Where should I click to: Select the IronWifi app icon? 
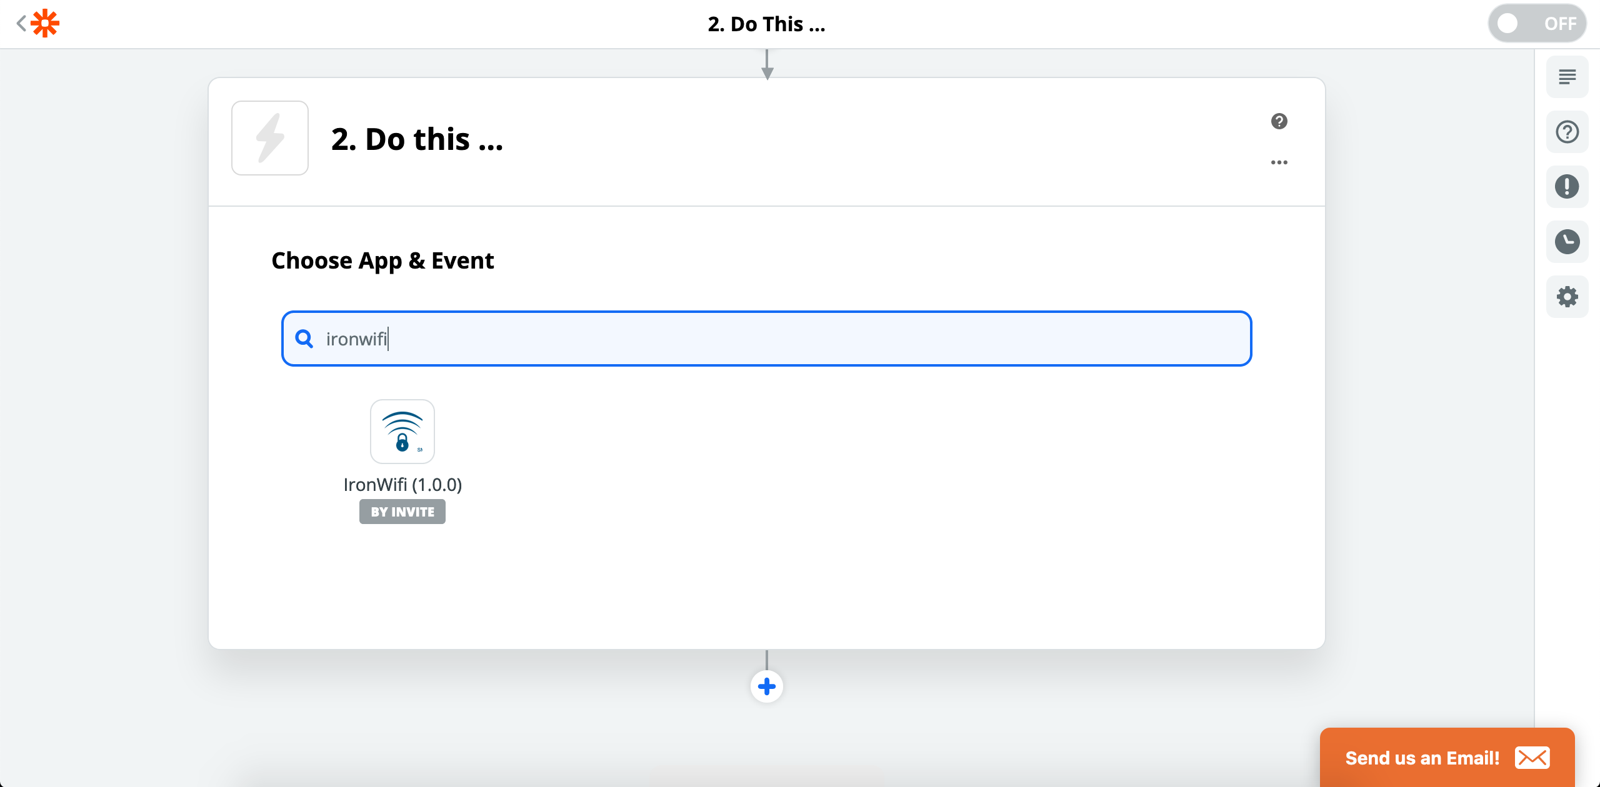tap(402, 431)
